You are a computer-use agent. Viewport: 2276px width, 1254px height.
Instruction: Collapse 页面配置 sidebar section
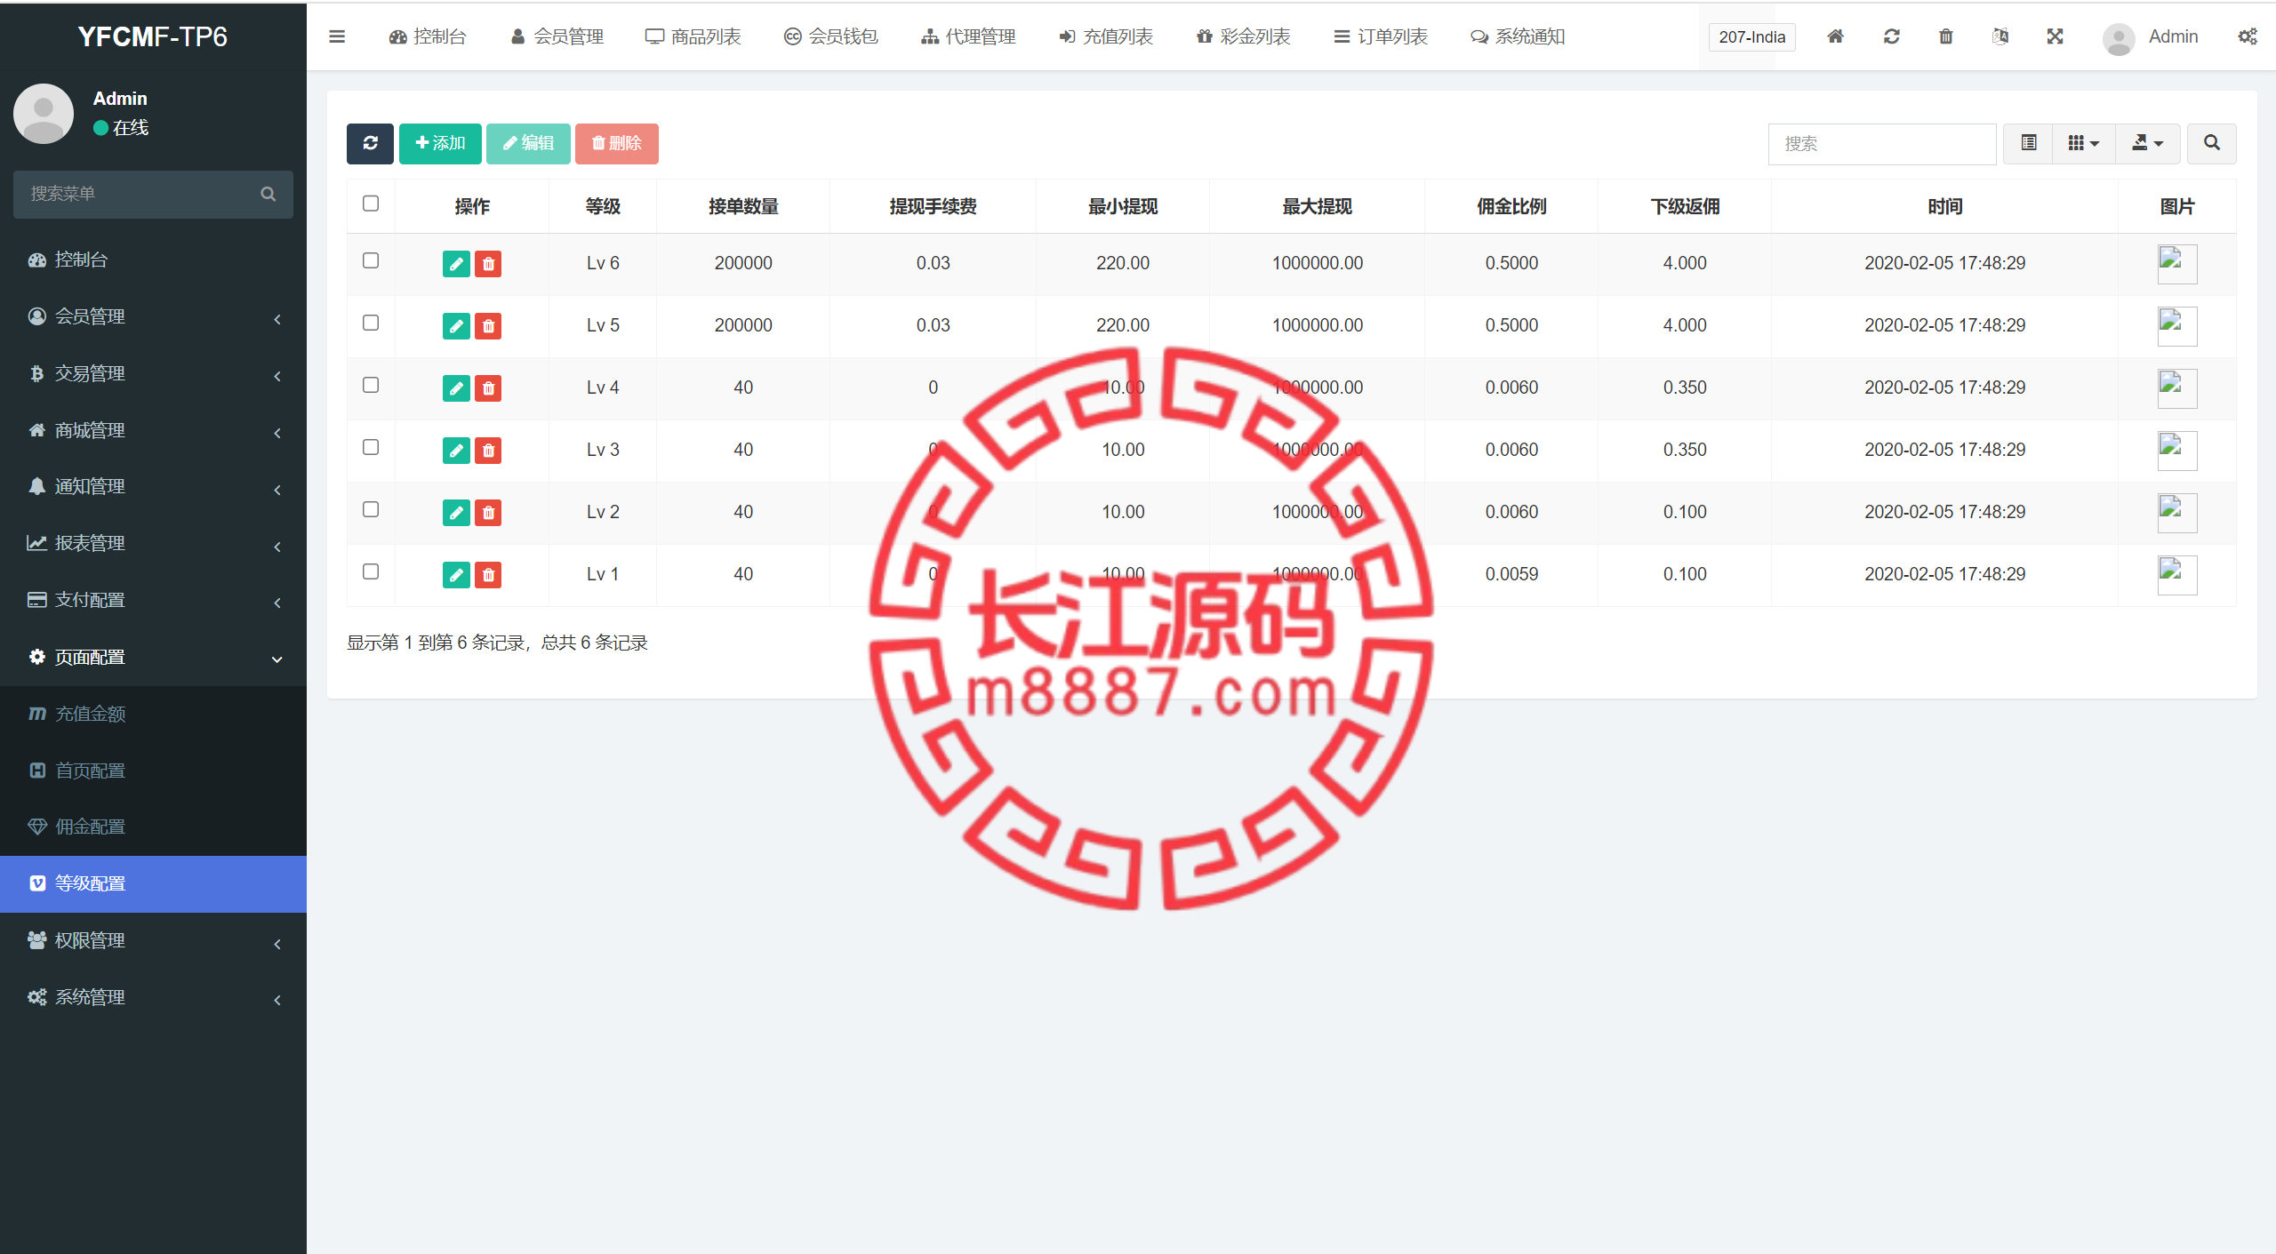tap(153, 657)
